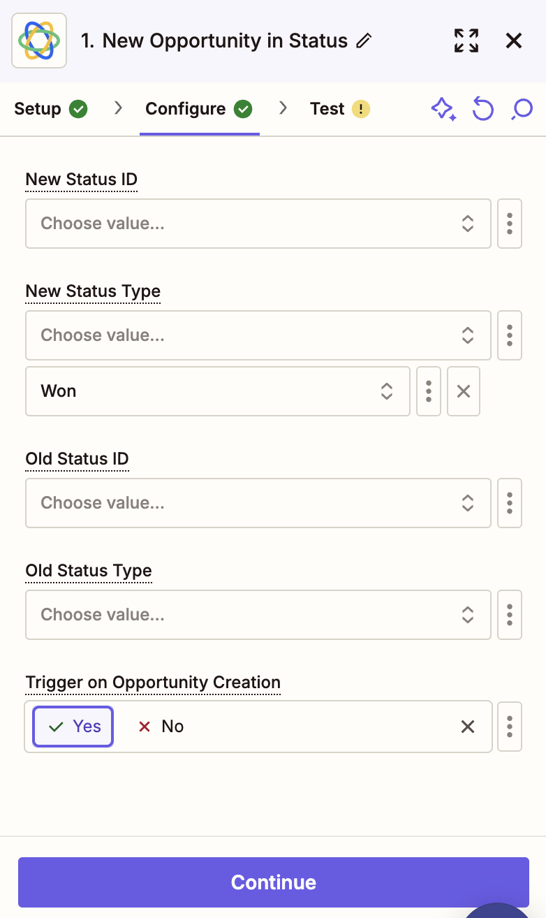Expand the editor panel to fullscreen
The height and width of the screenshot is (918, 546).
466,41
